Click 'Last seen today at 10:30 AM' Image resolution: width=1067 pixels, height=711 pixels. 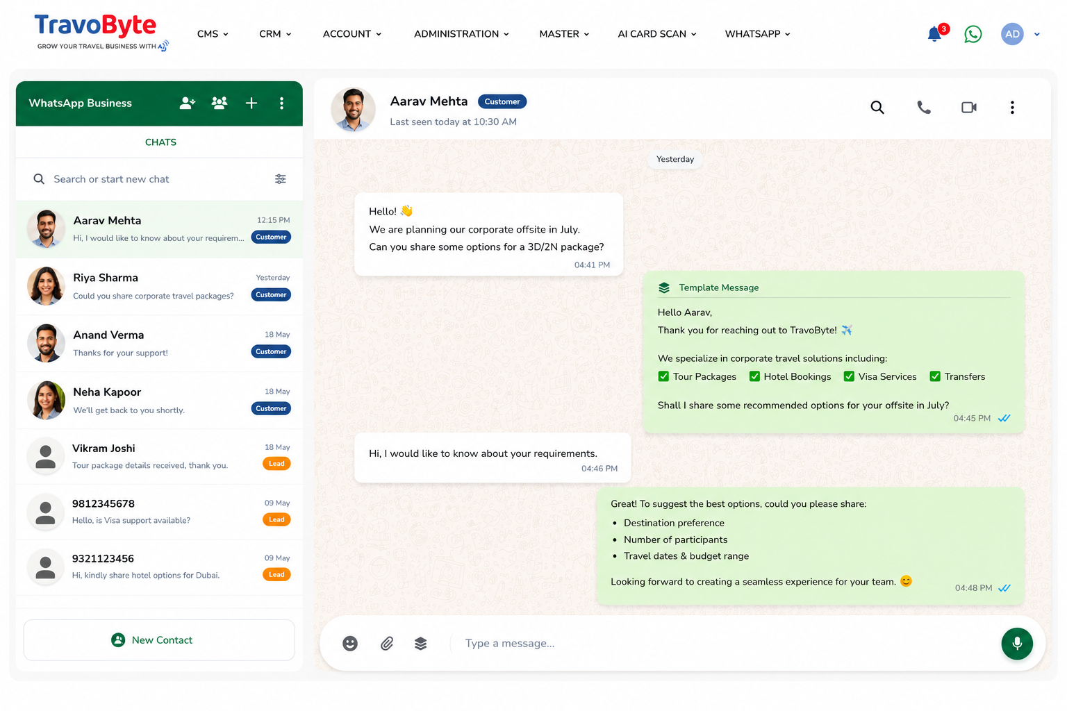coord(453,122)
